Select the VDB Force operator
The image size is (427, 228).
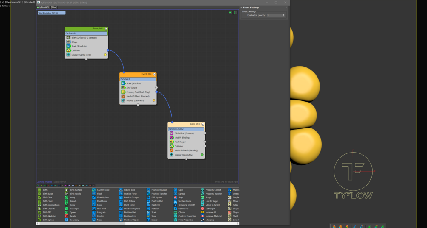tap(181, 209)
